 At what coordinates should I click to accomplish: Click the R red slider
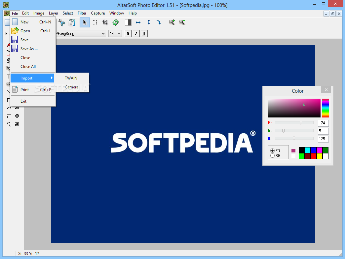[x=294, y=123]
